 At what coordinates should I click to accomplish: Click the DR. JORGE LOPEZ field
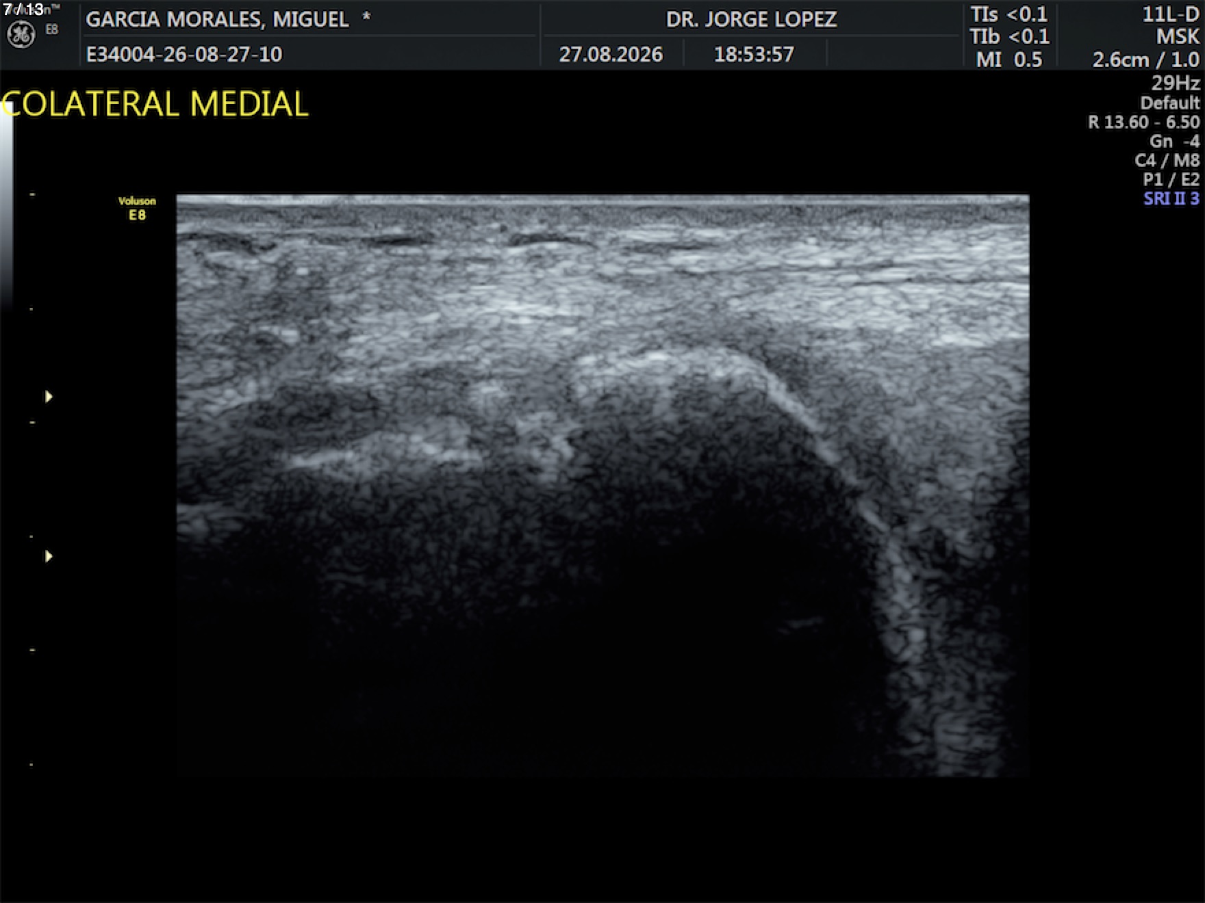click(751, 19)
